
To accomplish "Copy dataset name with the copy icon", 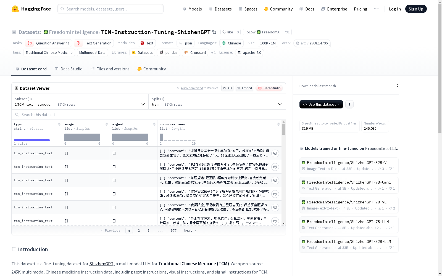I will 214,32.
